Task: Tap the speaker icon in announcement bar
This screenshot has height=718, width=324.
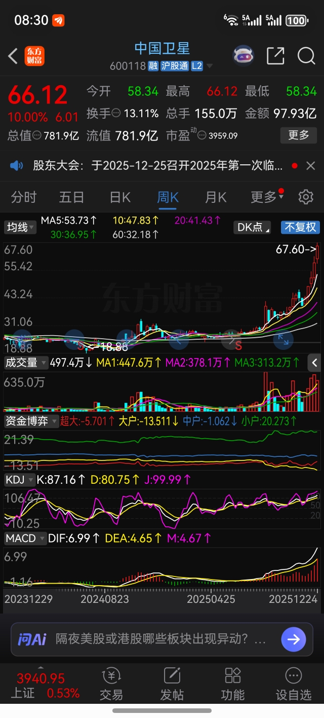Action: point(17,165)
